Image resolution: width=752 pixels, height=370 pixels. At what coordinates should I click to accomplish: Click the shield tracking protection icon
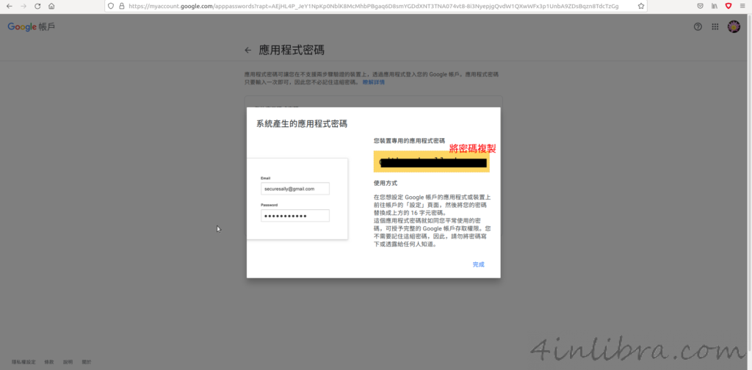(111, 6)
